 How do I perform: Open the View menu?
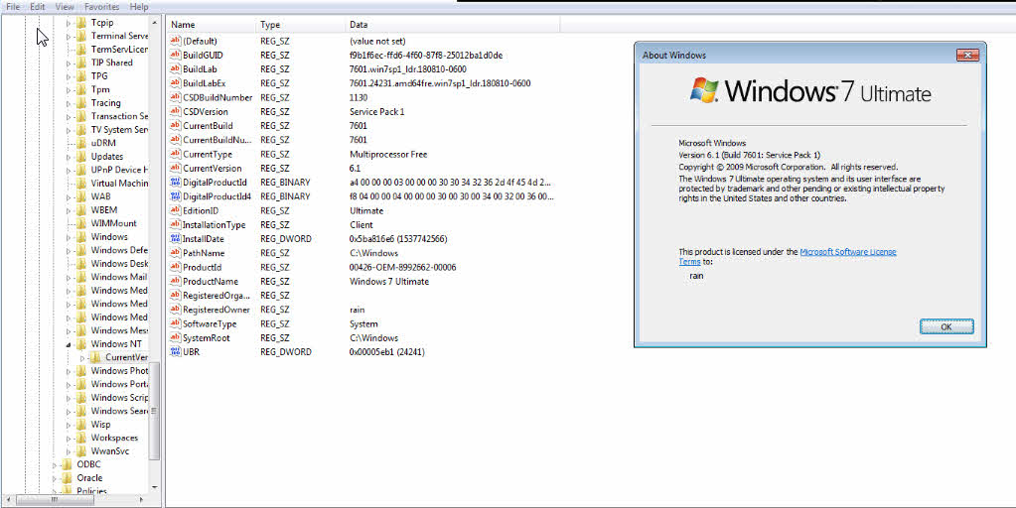point(65,7)
